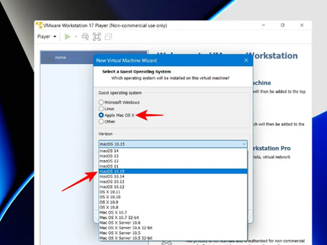Pick Mac OS X Server 10.6 (64-bit) entry

click(x=173, y=223)
